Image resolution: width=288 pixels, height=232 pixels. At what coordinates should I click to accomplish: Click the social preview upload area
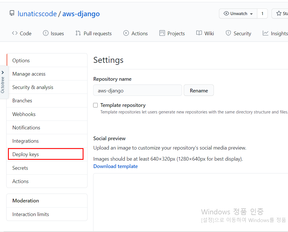pyautogui.click(x=191, y=202)
